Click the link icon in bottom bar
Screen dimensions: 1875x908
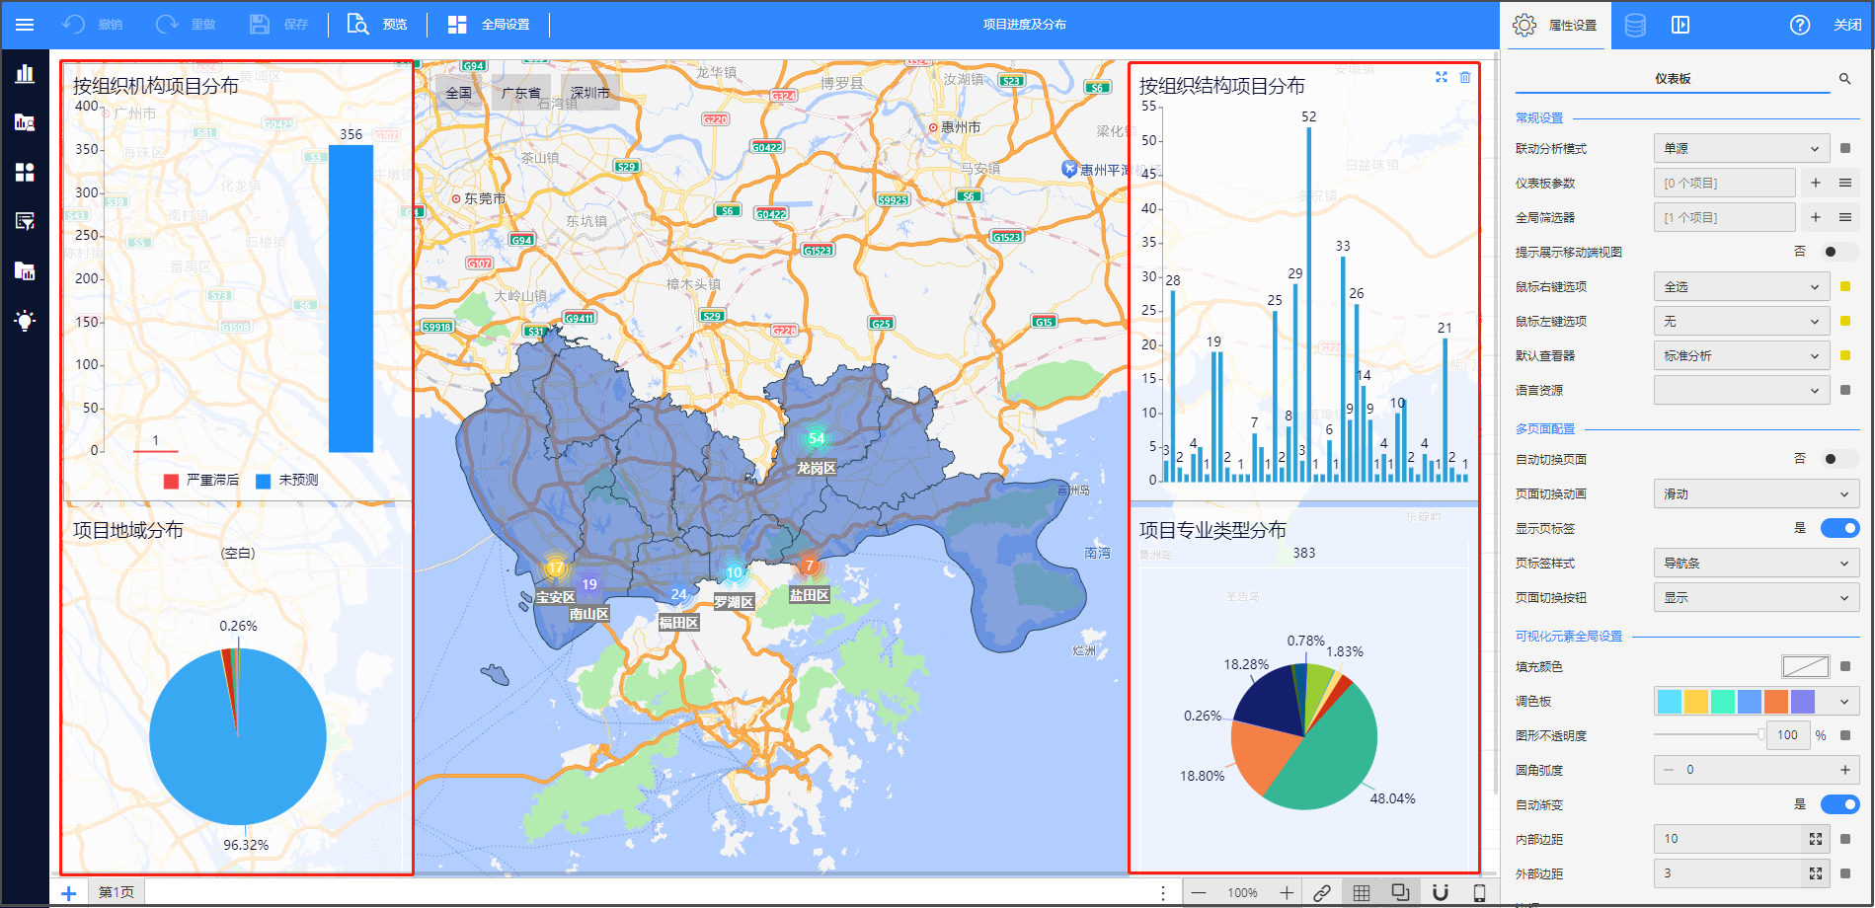pos(1322,893)
